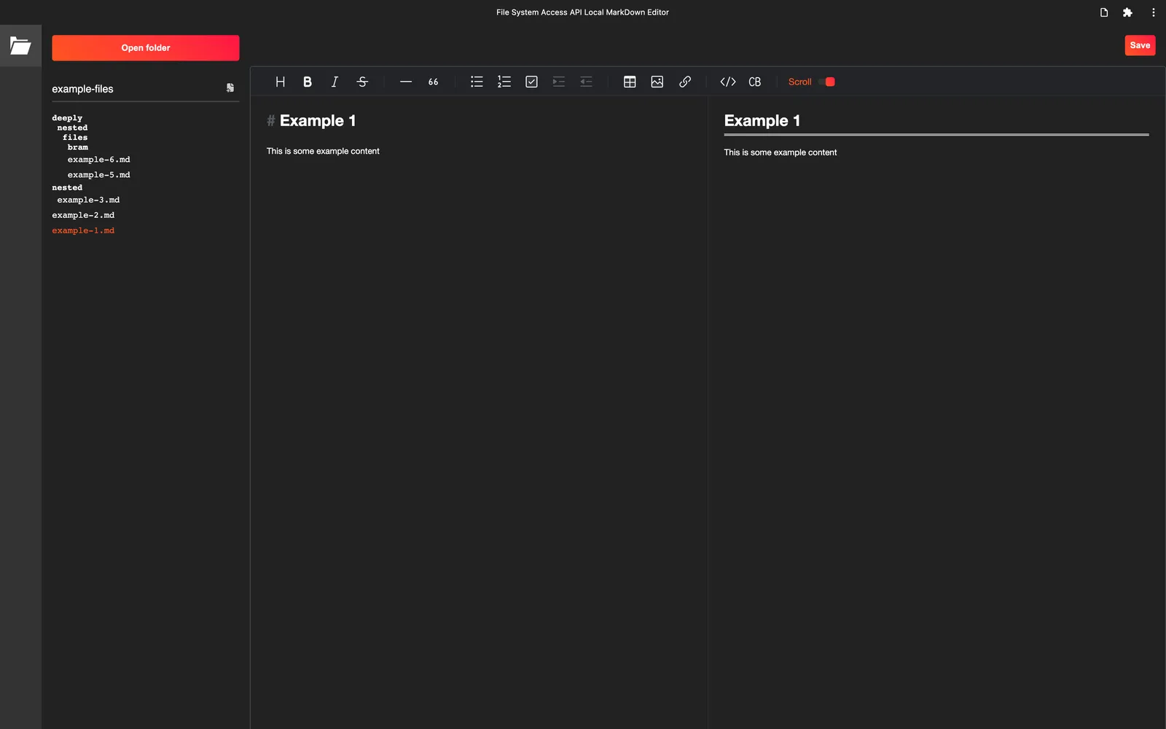This screenshot has width=1166, height=729.
Task: Insert a heading with the H icon
Action: (280, 82)
